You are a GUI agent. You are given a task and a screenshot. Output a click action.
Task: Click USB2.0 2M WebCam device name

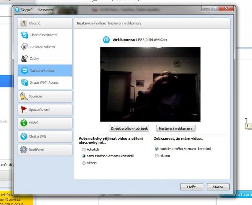[x=152, y=40]
